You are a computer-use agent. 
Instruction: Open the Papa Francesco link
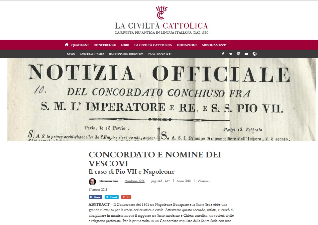tap(159, 54)
